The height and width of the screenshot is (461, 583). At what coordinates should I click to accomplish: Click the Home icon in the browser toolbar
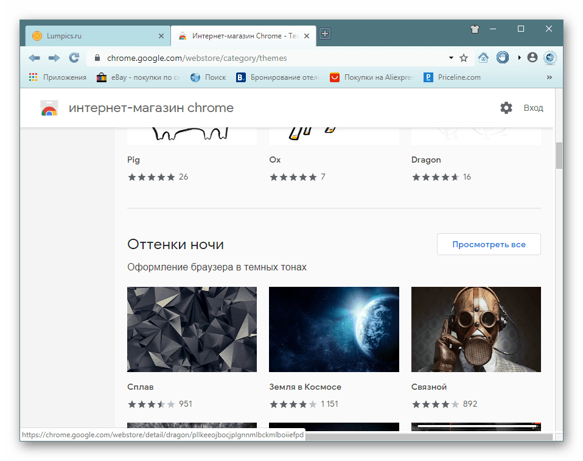pos(484,58)
